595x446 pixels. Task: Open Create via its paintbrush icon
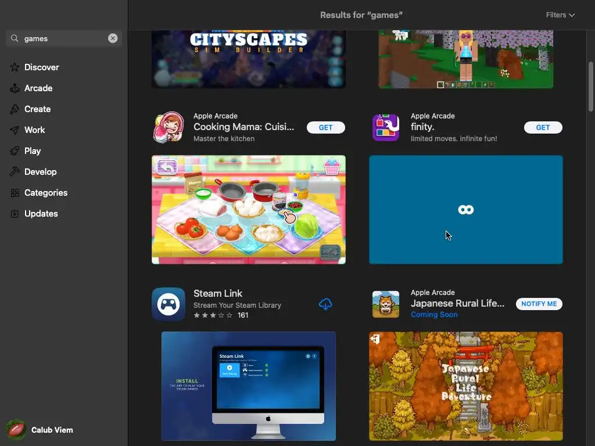[15, 109]
